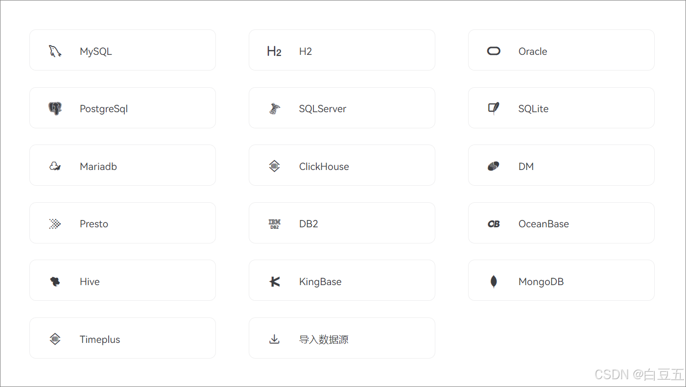Click the download icon for 导入数据源
Viewport: 686px width, 387px height.
click(274, 339)
